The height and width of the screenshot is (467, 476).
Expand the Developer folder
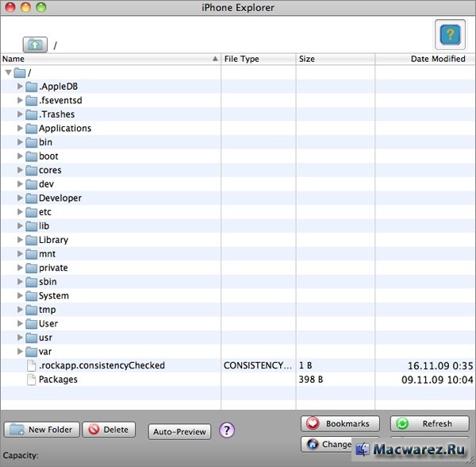(x=21, y=198)
